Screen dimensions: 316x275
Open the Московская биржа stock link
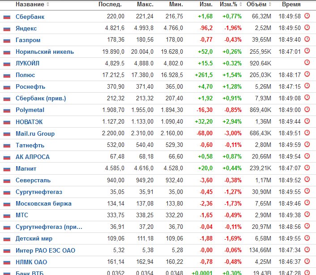[x=43, y=204]
